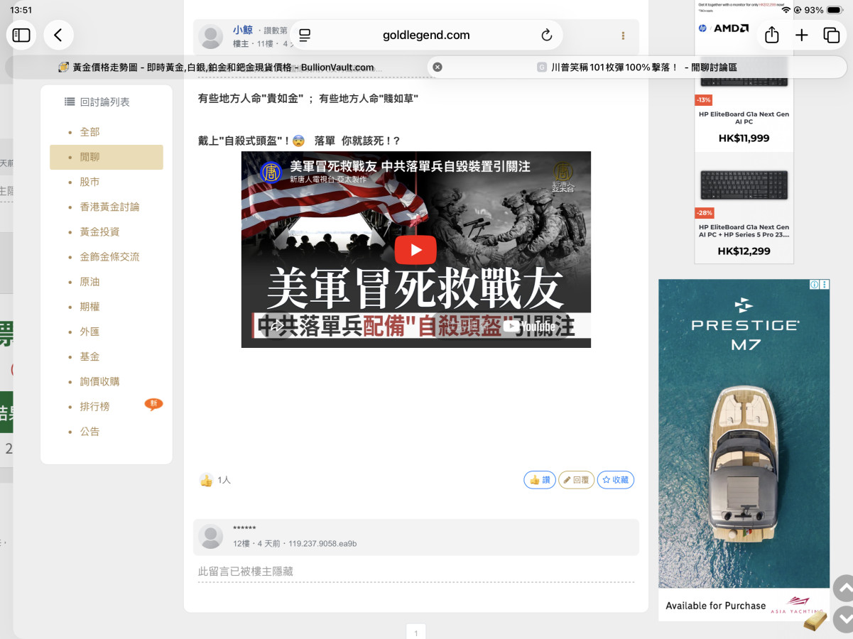
Task: Play the embedded YouTube video
Action: 415,250
